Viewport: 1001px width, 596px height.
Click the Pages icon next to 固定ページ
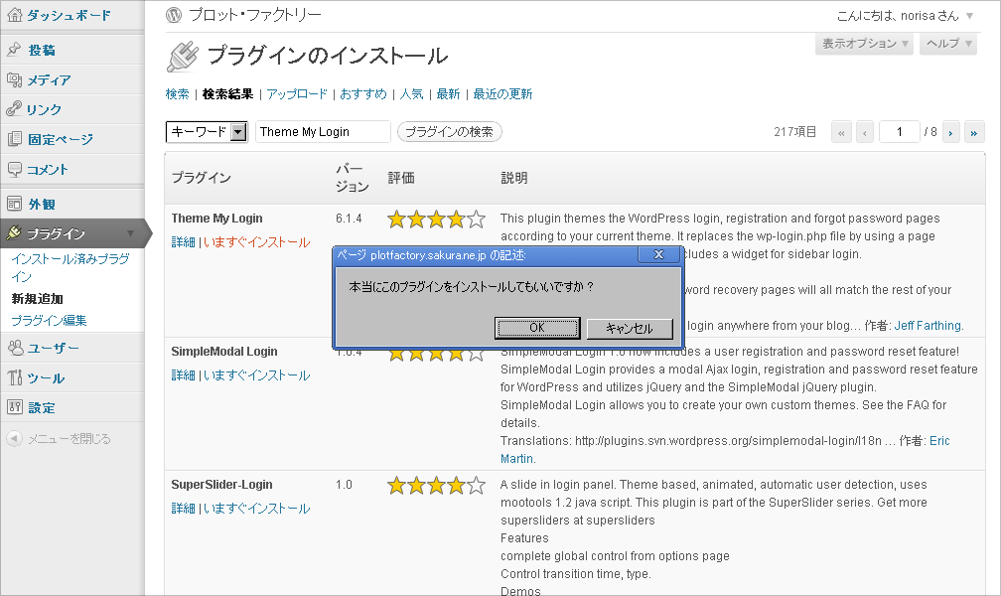[x=14, y=139]
